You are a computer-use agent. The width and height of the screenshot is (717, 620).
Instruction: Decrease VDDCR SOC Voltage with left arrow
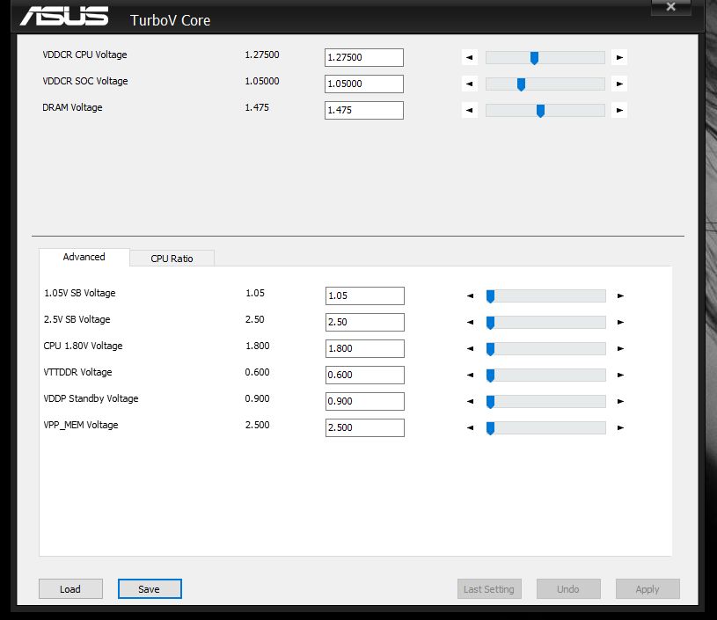click(470, 84)
